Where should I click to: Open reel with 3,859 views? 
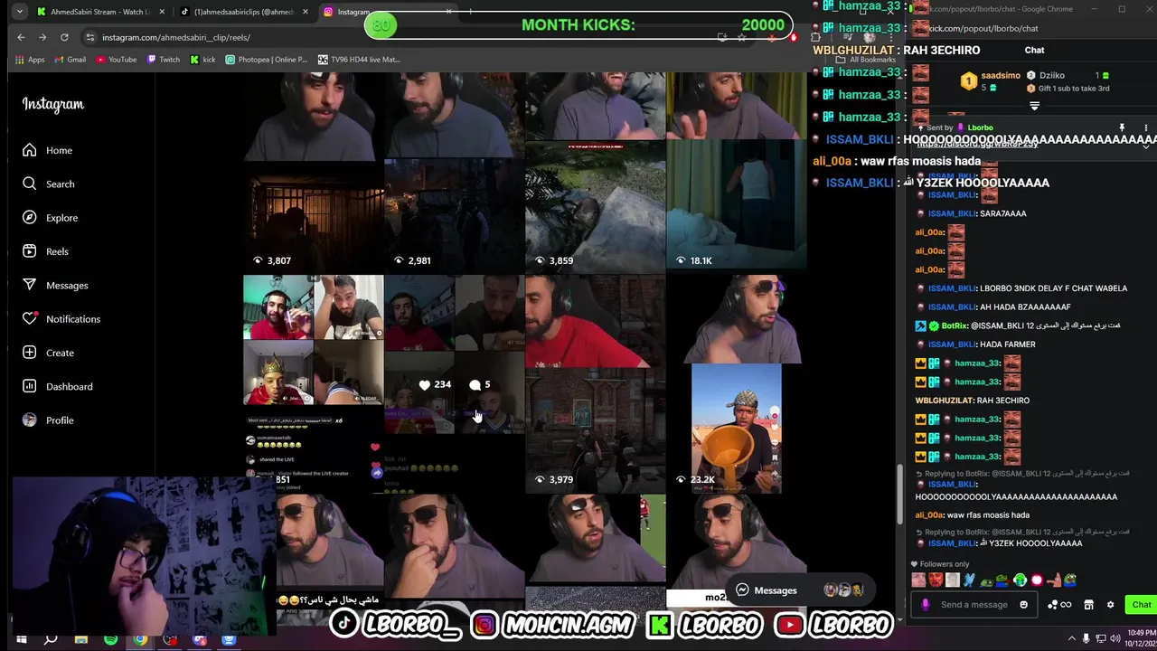click(595, 172)
